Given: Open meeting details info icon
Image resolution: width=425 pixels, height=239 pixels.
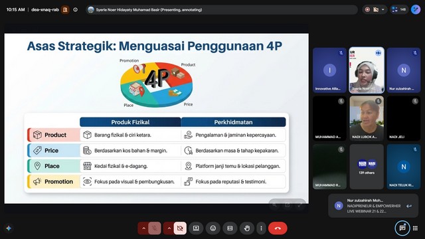Looking at the screenshot, I should coord(75,10).
